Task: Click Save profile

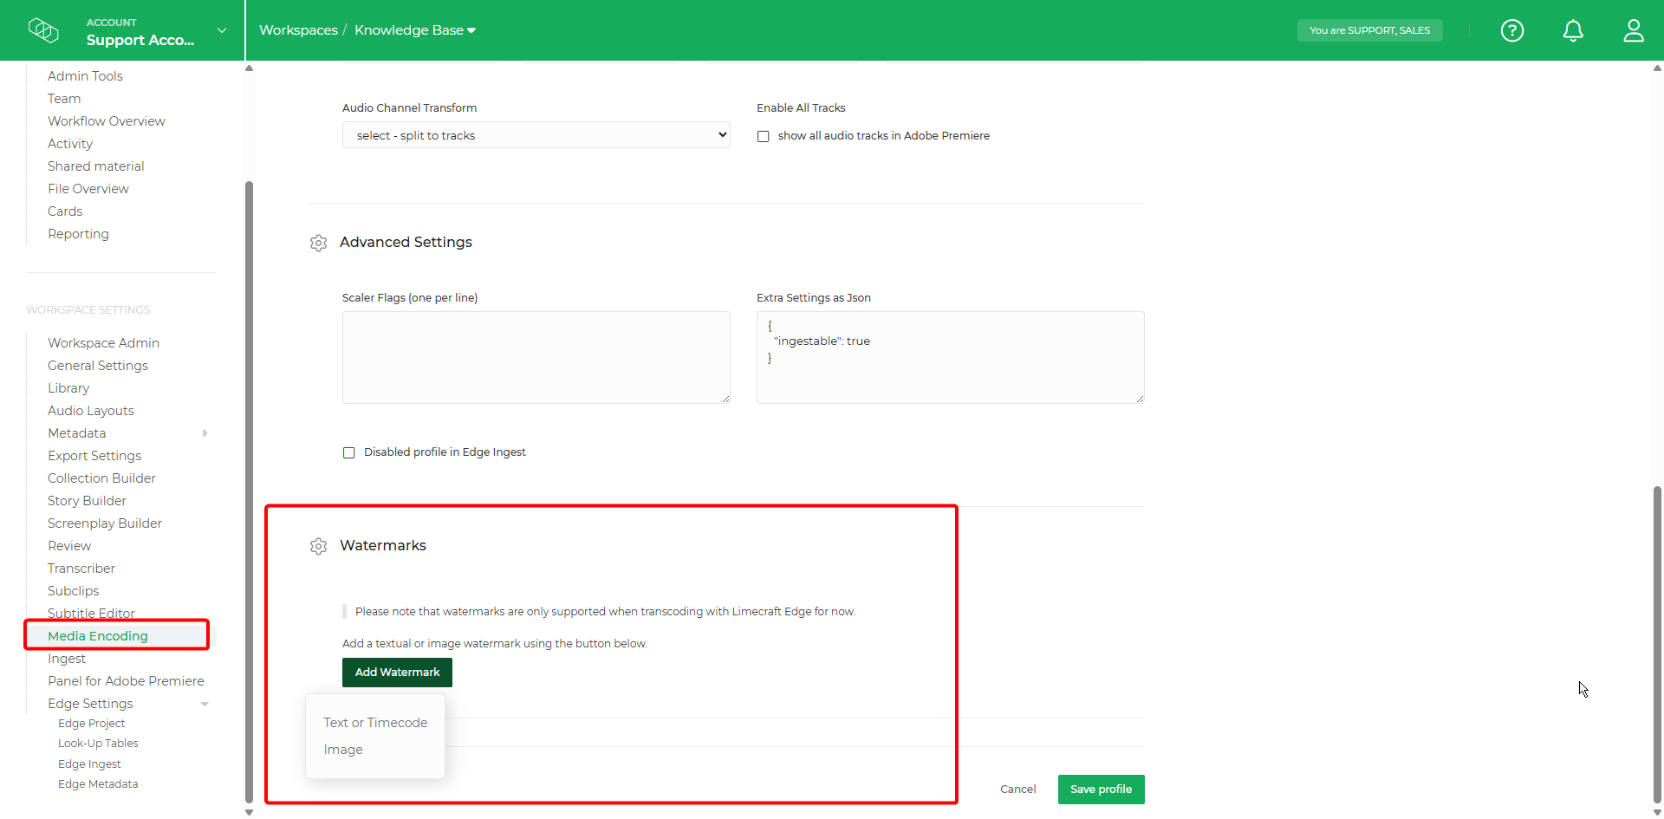Action: point(1101,789)
